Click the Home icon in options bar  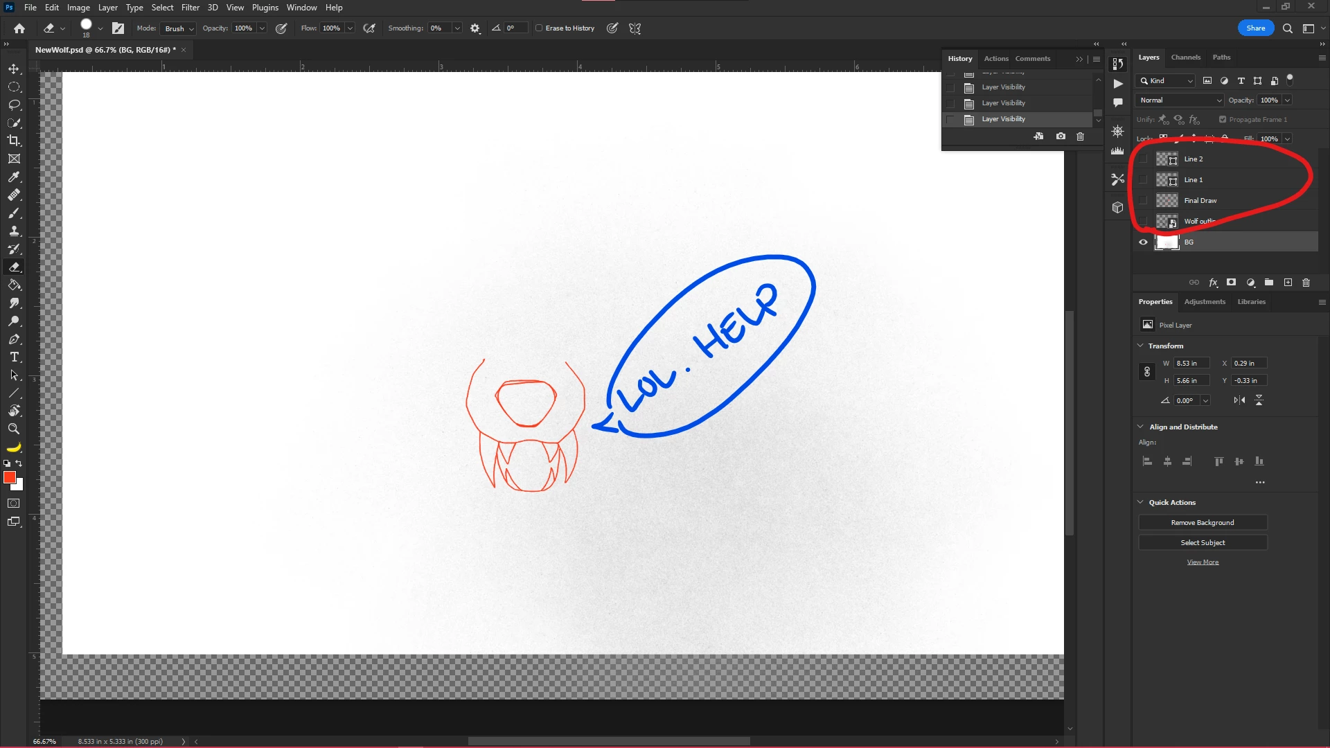[19, 28]
